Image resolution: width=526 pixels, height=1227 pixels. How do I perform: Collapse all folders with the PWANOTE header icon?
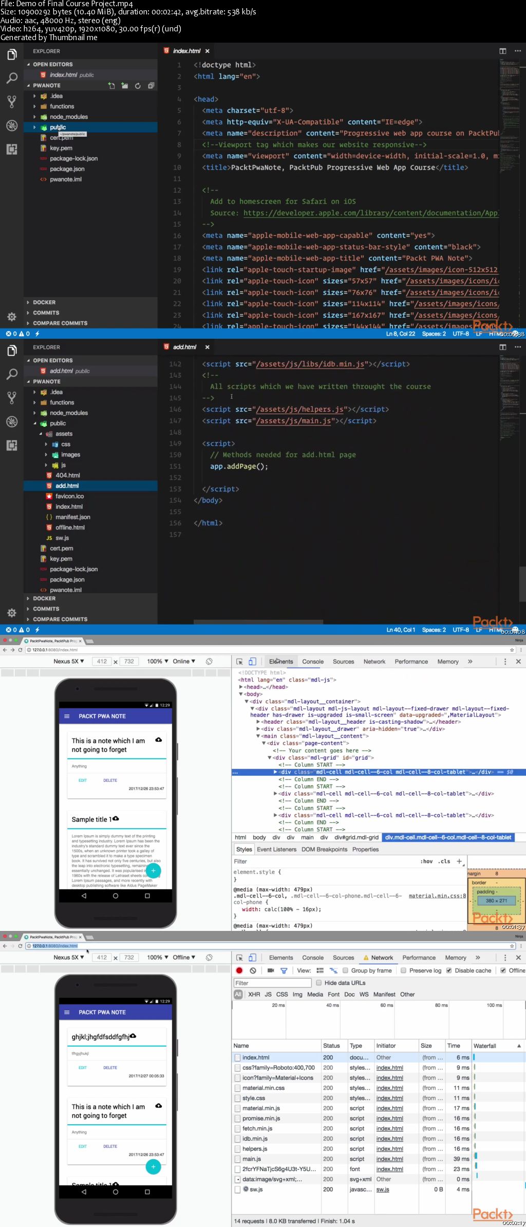pyautogui.click(x=151, y=86)
